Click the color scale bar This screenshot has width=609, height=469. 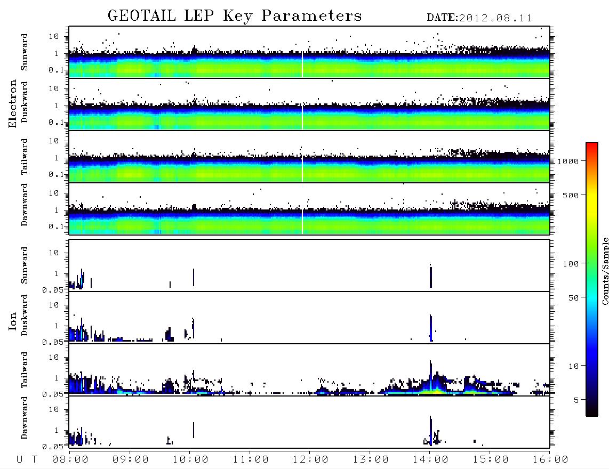pyautogui.click(x=591, y=279)
